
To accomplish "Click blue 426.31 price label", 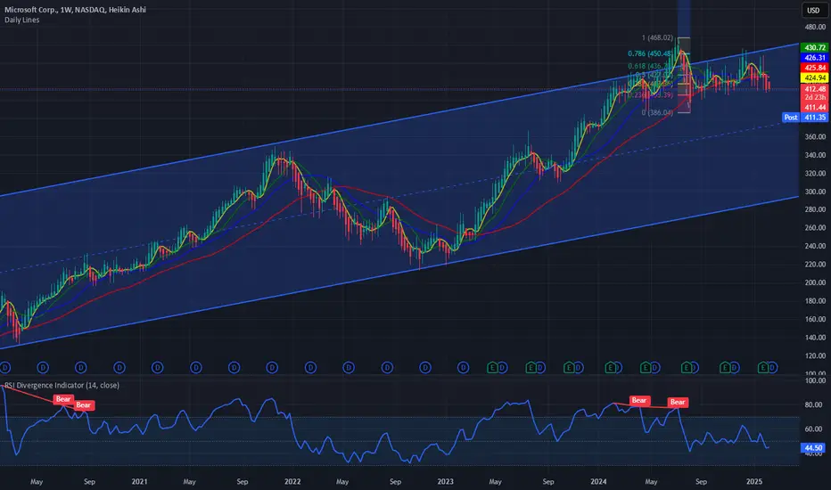I will (815, 58).
